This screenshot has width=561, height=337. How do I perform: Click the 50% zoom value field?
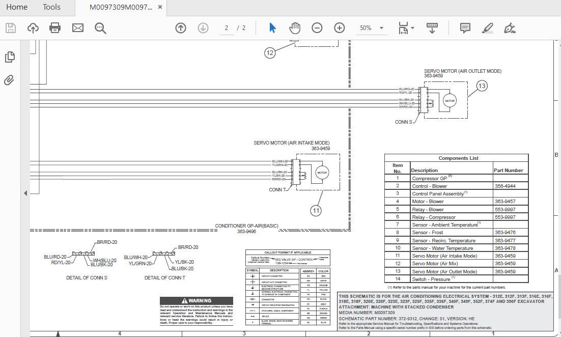(x=366, y=28)
